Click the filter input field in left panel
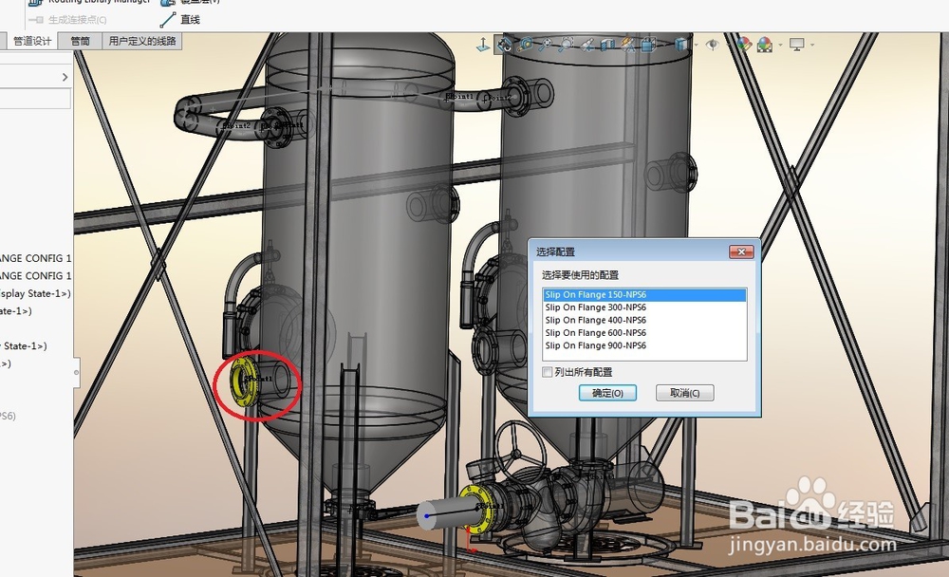 coord(35,99)
